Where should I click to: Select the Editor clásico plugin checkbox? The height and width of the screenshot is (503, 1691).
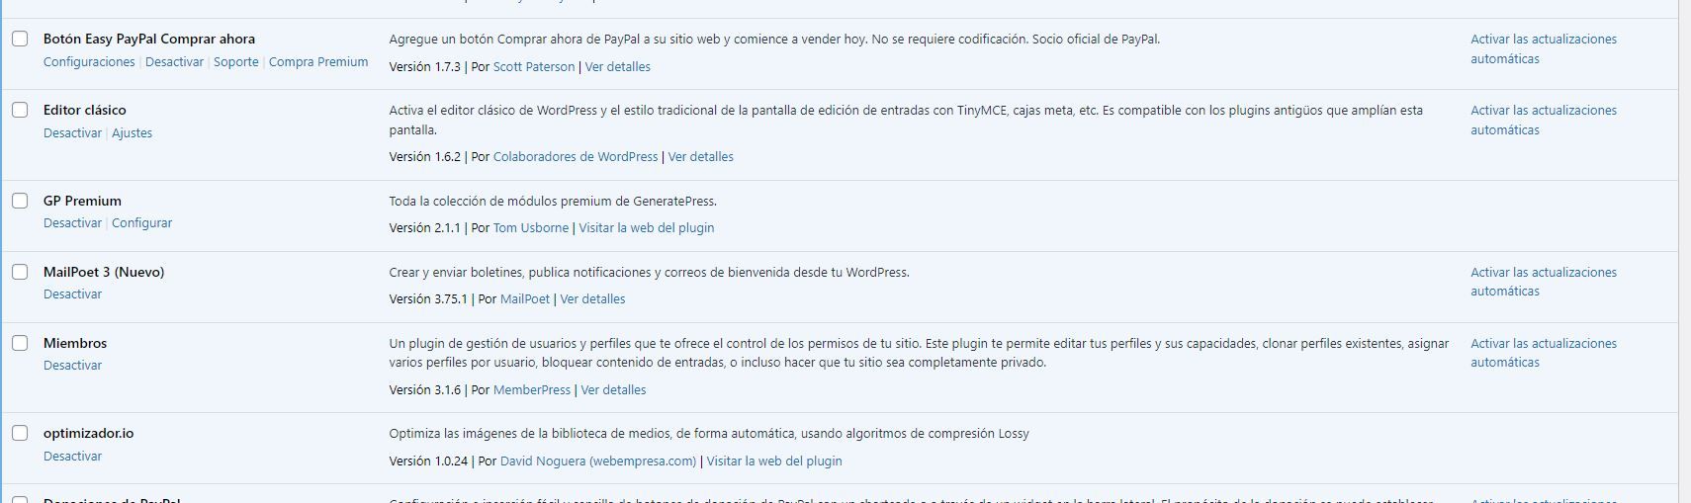point(20,110)
